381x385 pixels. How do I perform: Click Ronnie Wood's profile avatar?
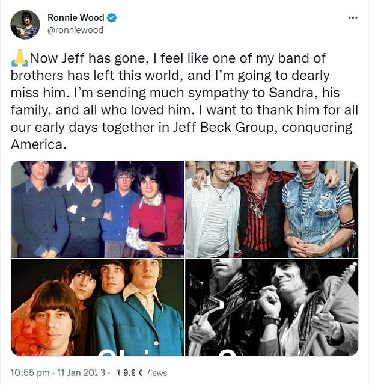pos(25,25)
